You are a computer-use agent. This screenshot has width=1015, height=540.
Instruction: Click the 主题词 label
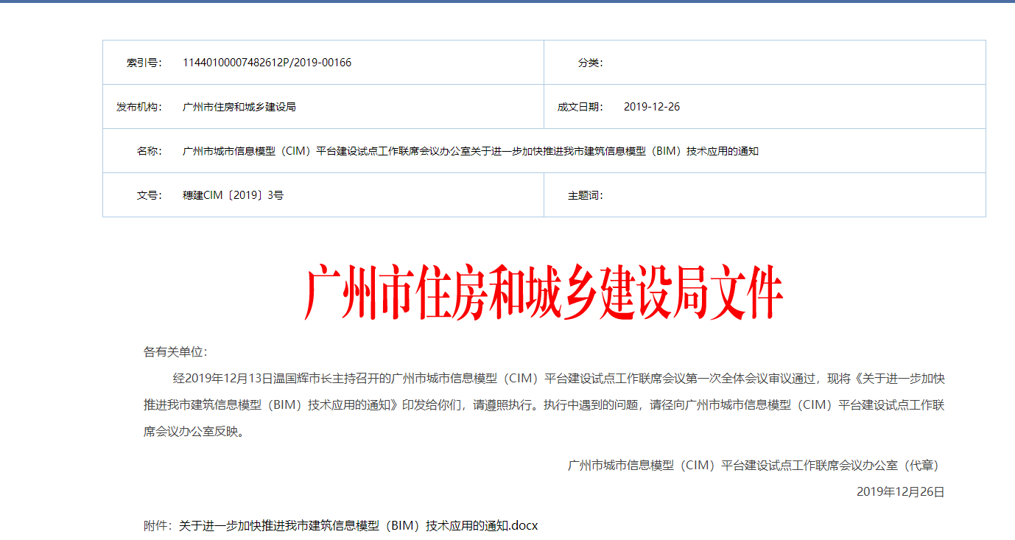coord(586,195)
